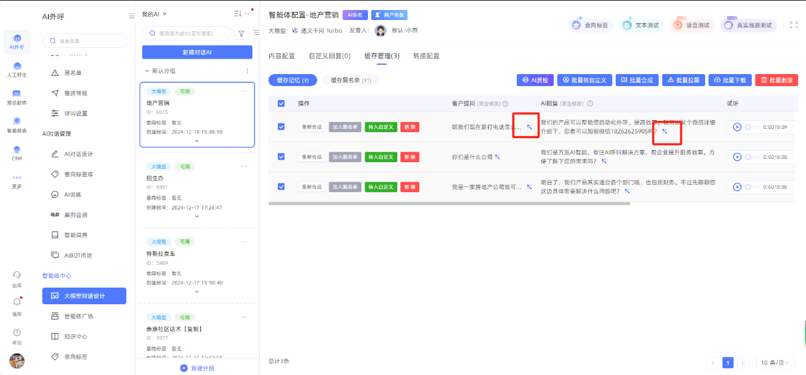Viewport: 806px width, 375px height.
Task: Click the 新建对话AI button
Action: point(197,52)
